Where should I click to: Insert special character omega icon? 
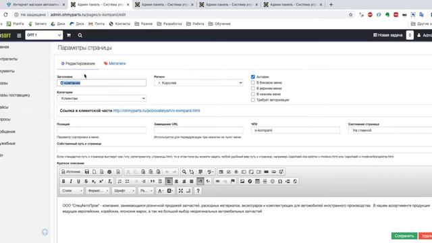(x=280, y=182)
